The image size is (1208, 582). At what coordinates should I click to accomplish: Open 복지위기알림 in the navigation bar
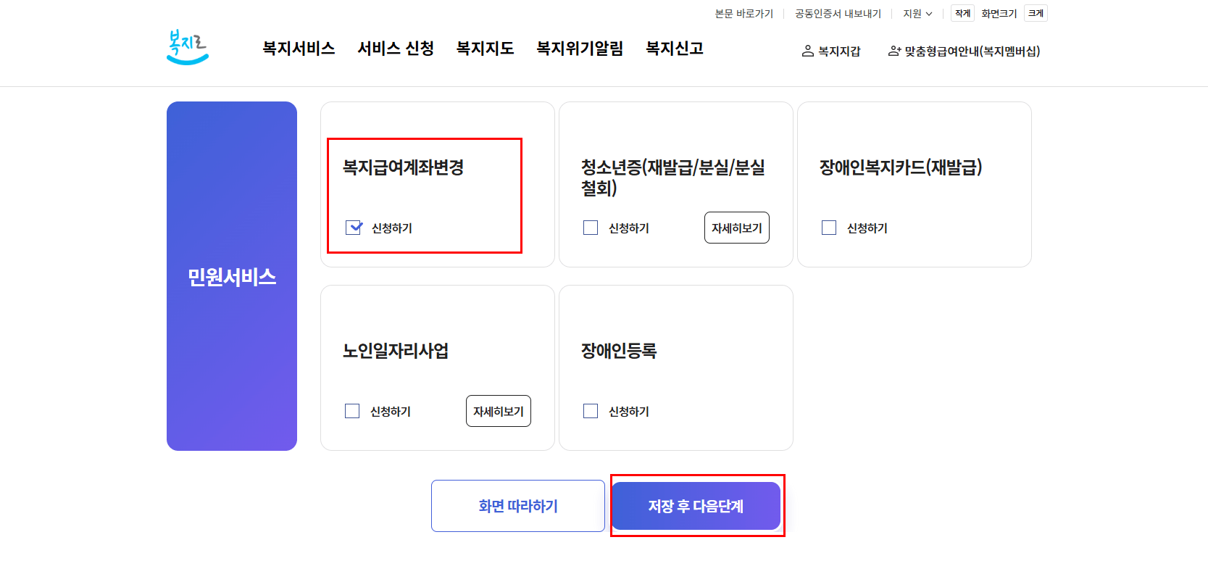pos(580,48)
